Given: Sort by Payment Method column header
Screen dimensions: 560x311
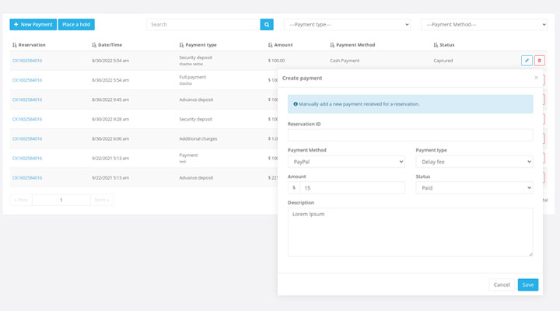Looking at the screenshot, I should (352, 45).
